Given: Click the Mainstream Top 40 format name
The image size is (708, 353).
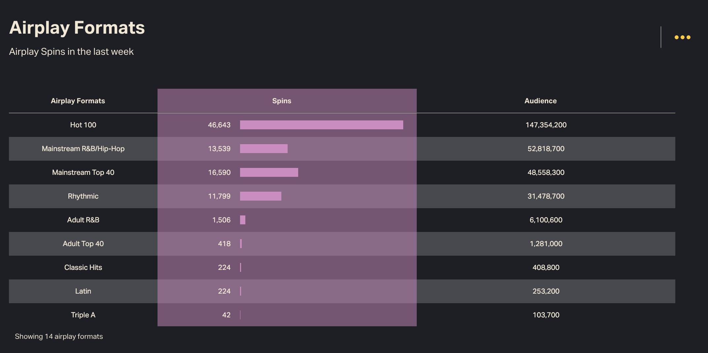Looking at the screenshot, I should 83,173.
